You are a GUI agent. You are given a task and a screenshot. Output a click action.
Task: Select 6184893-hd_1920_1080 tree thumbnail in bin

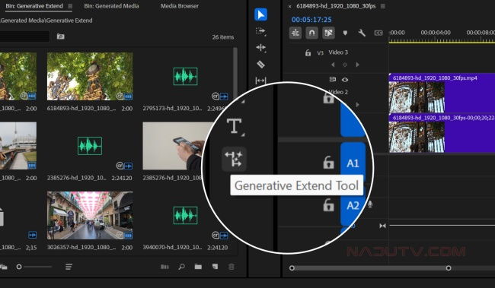90,76
